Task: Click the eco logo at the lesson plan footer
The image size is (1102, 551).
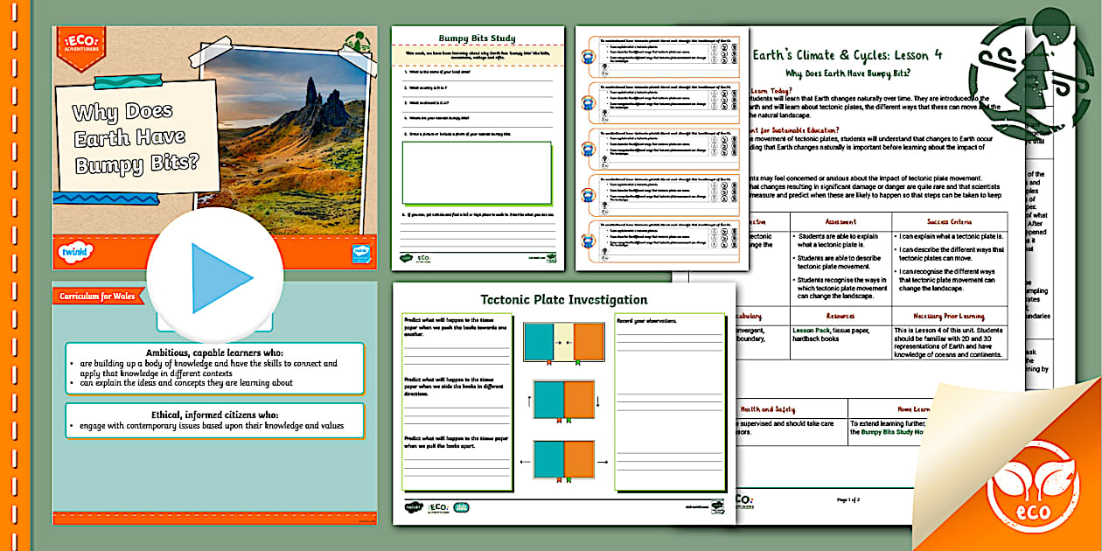Action: point(746,499)
